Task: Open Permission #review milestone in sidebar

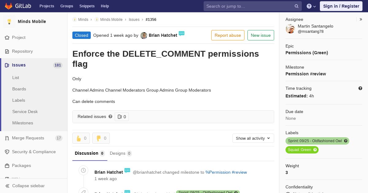Action: pyautogui.click(x=306, y=74)
